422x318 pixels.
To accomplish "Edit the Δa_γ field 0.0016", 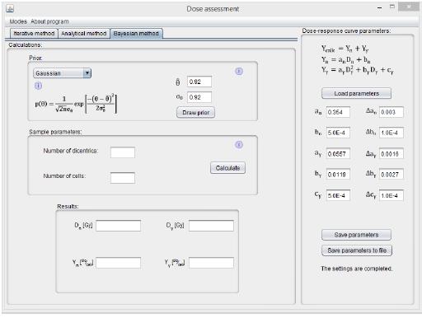I will tap(392, 154).
